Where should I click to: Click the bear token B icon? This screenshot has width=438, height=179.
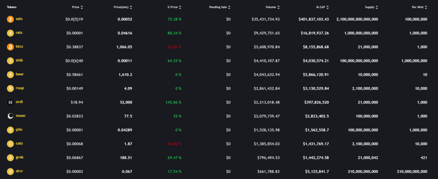[10, 75]
